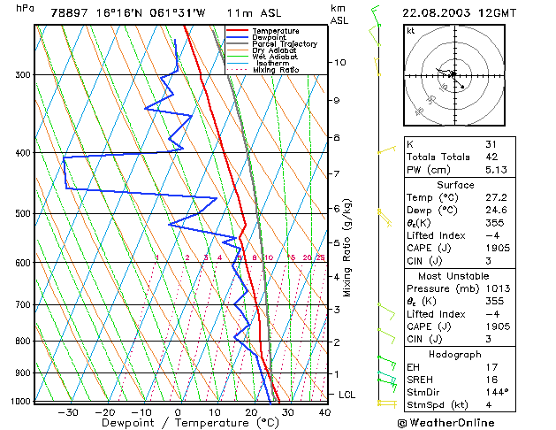Click the 400 hPa pressure label

(23, 153)
